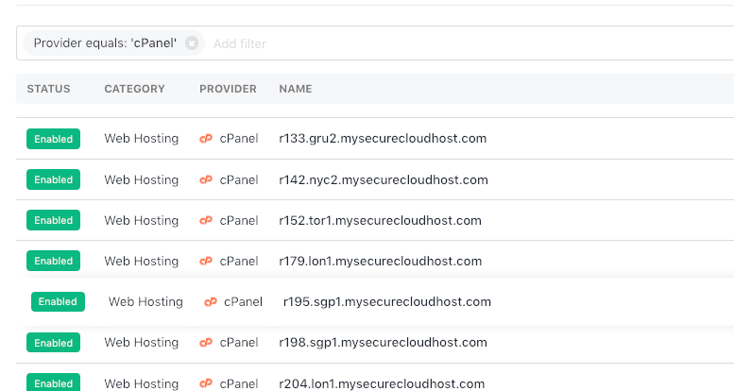Sort by the STATUS column header
Viewport: 734px width, 391px height.
pyautogui.click(x=49, y=89)
